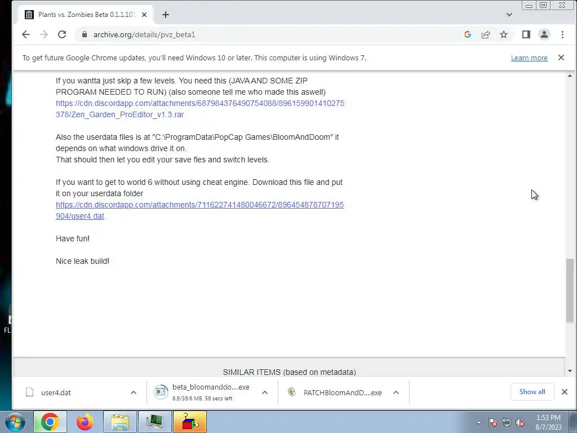
Task: Expand options for beta_bloomanddo....exe download
Action: (x=265, y=392)
